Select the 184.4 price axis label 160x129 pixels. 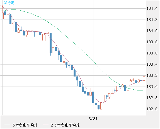(x=152, y=8)
